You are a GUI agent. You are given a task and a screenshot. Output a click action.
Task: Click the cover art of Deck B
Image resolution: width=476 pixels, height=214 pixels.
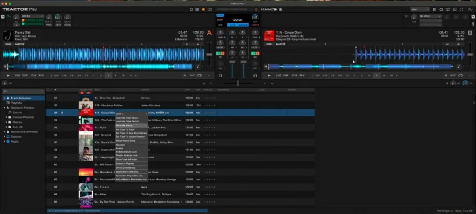click(269, 36)
